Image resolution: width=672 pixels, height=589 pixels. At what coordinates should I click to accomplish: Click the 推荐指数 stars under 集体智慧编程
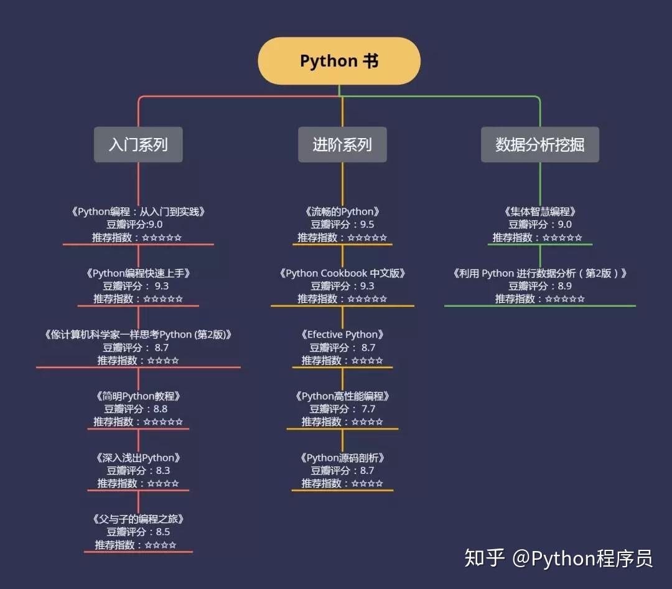click(x=562, y=238)
